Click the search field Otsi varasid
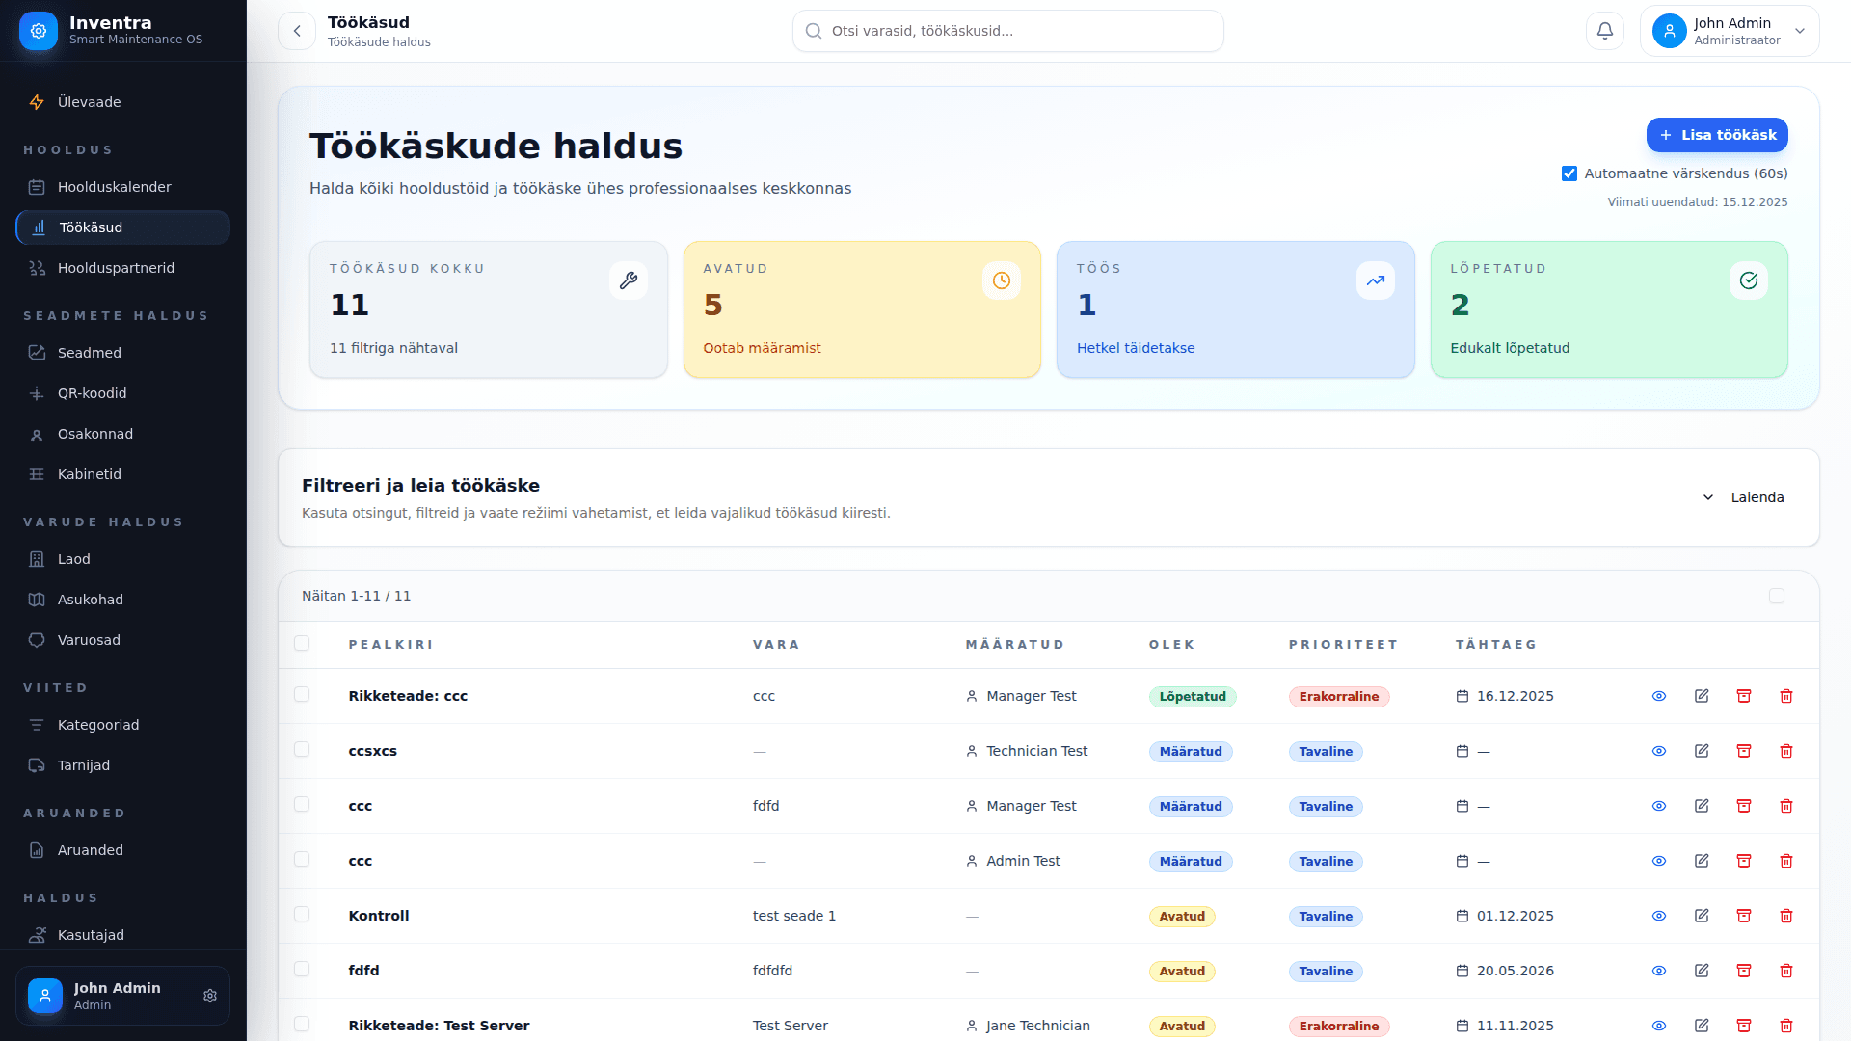1851x1041 pixels. tap(1008, 31)
